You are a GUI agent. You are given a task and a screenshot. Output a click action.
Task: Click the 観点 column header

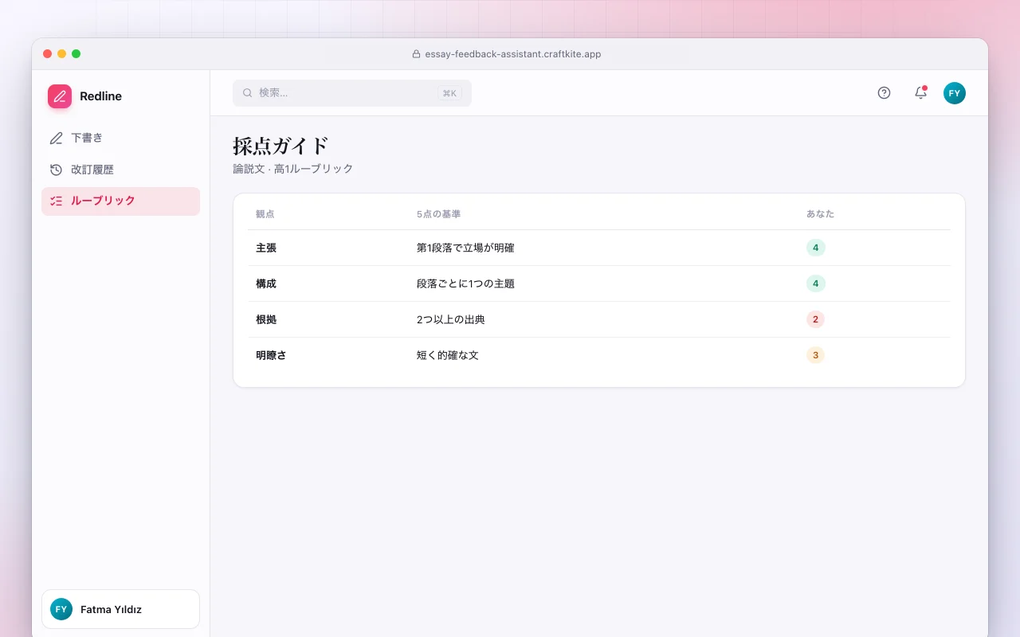265,214
